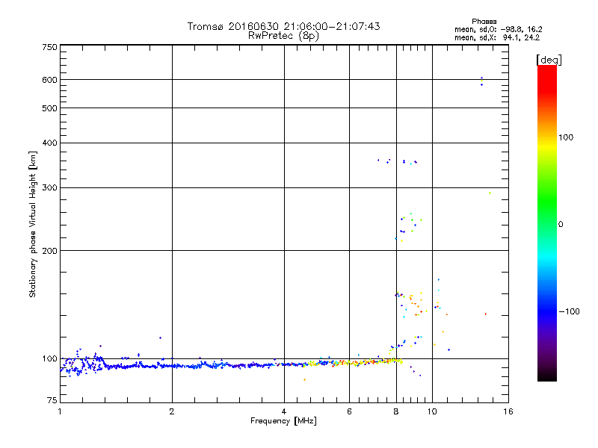The image size is (598, 448).
Task: Click the phase colorbar gradient
Action: point(547,223)
